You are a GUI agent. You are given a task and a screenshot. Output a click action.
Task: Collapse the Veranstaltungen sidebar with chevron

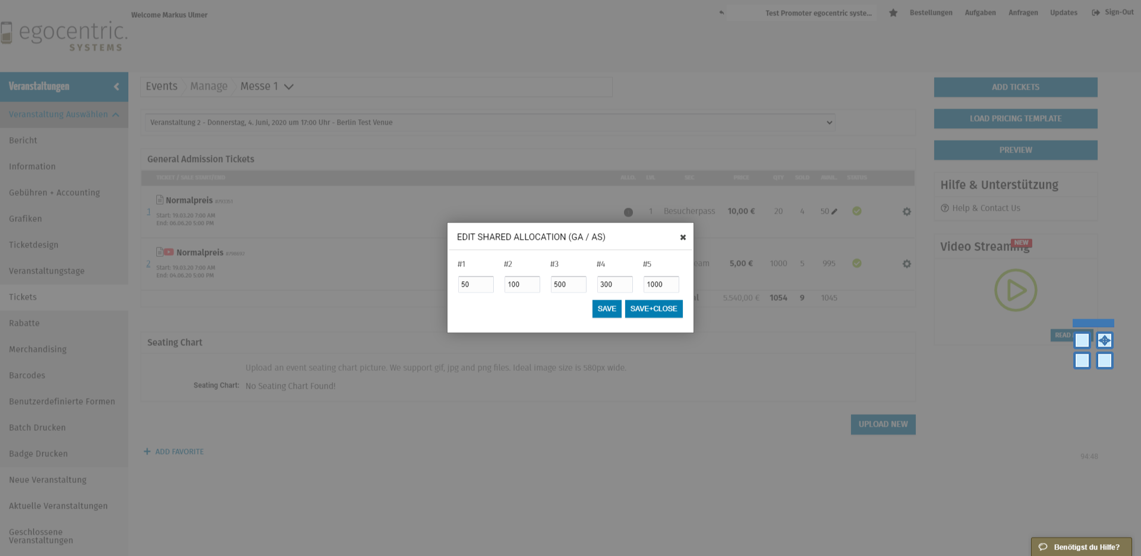(116, 87)
